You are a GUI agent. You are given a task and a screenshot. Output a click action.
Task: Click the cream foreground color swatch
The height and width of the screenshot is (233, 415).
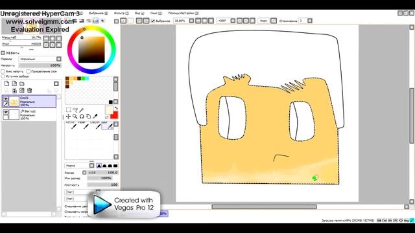point(109,109)
